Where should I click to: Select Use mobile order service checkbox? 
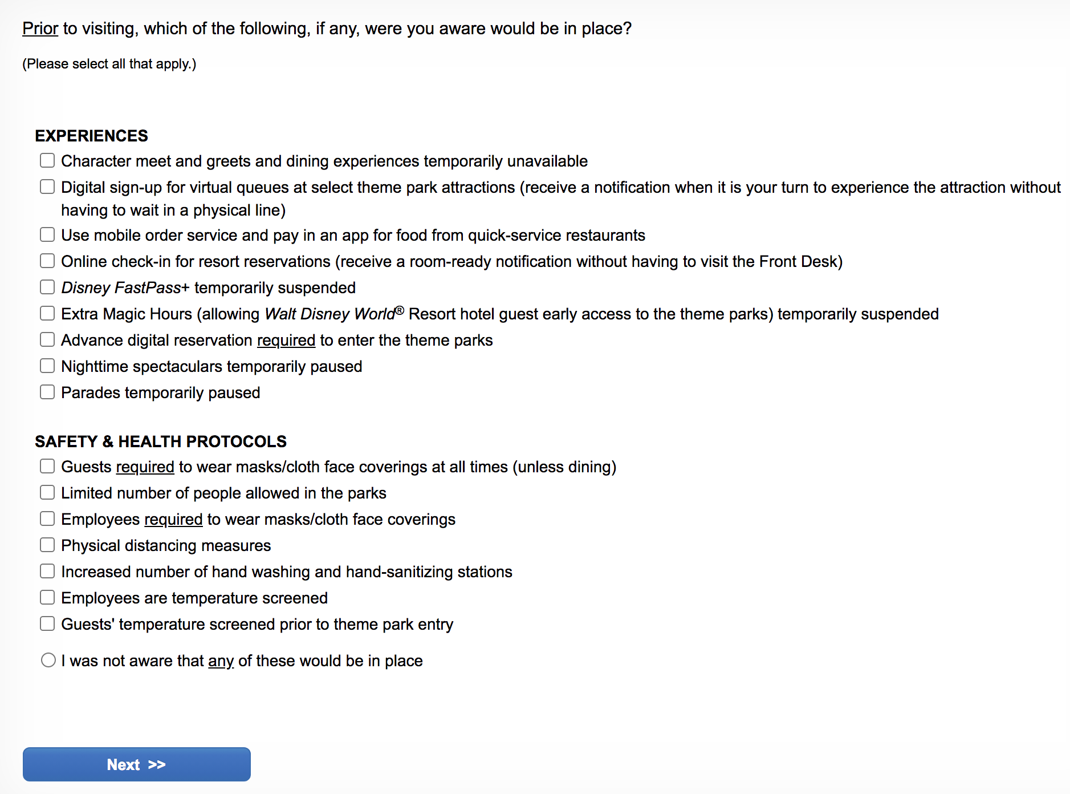click(47, 235)
